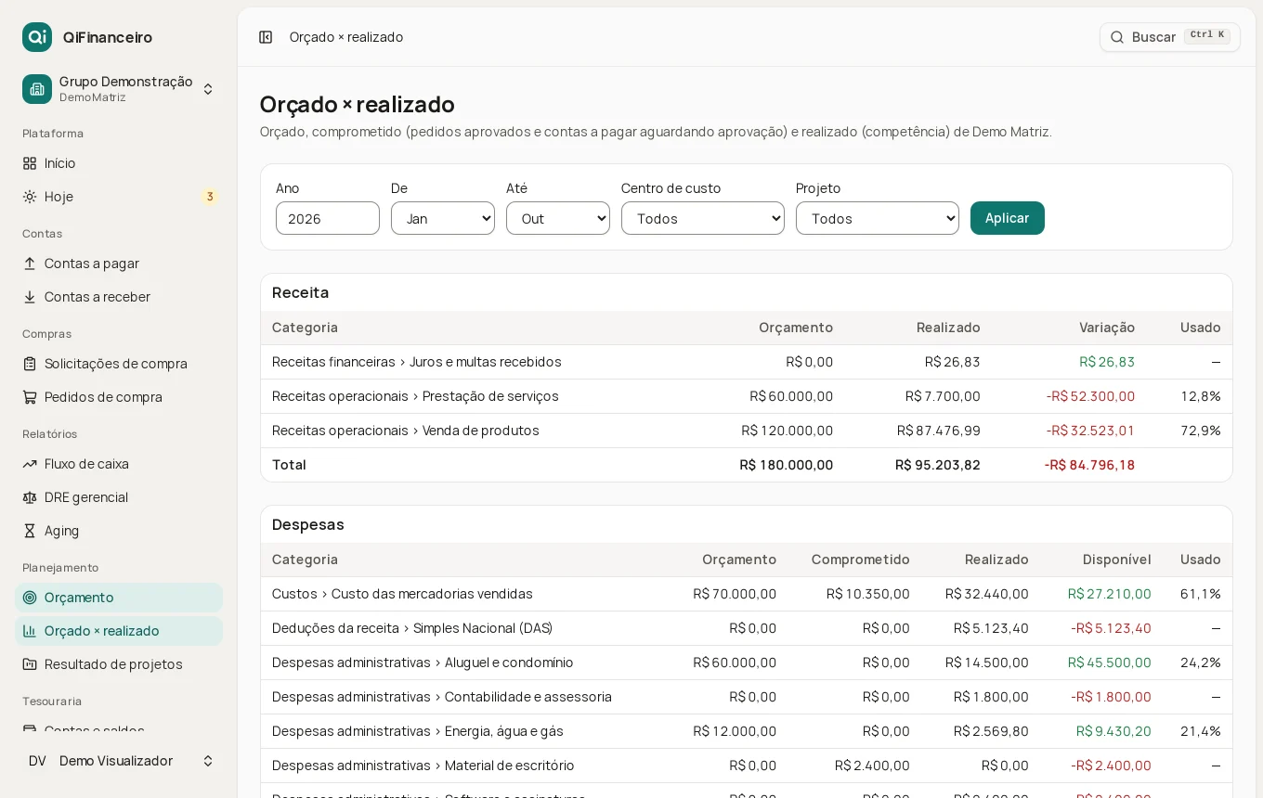Screen dimensions: 1263x798
Task: Open the Até month dropdown
Action: 558,218
